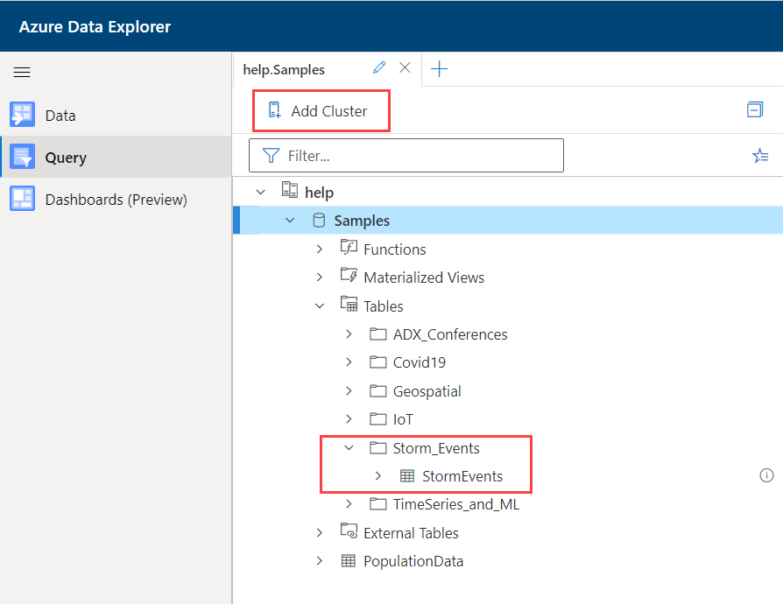Image resolution: width=783 pixels, height=604 pixels.
Task: Expand the External Tables folder
Action: click(x=320, y=533)
